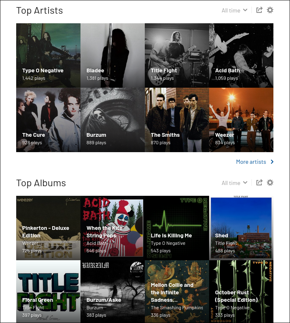Click the '333 plays' text
The image size is (290, 323).
coord(224,316)
